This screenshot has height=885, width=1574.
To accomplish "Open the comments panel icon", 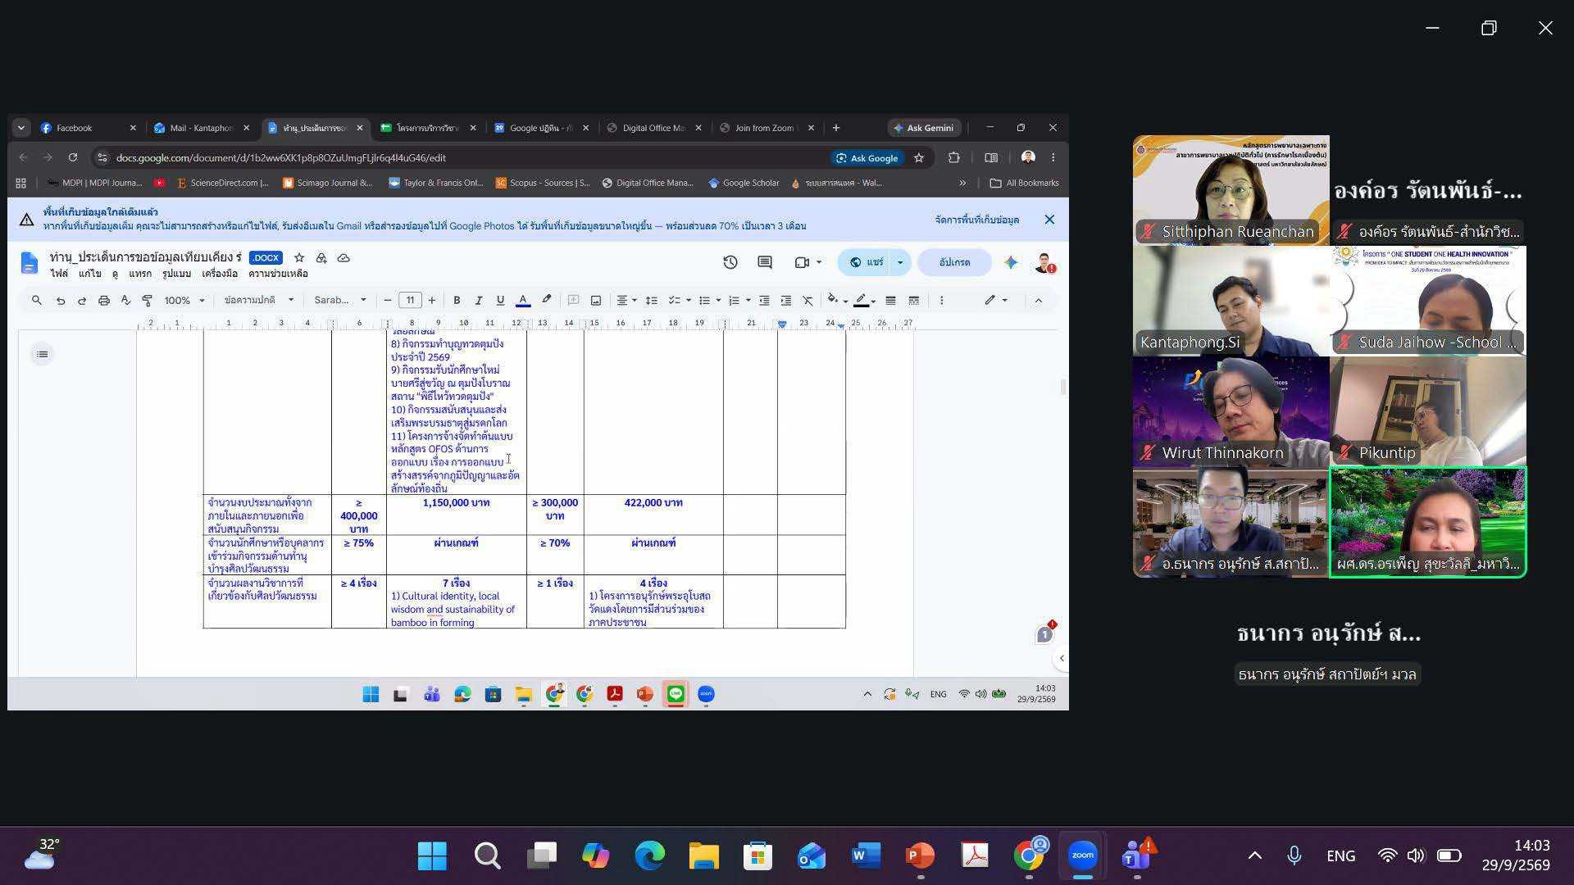I will (x=765, y=262).
